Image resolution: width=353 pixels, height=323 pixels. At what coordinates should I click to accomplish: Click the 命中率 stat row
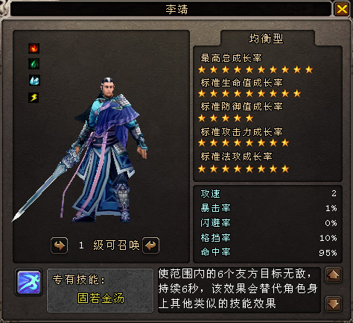(x=268, y=253)
